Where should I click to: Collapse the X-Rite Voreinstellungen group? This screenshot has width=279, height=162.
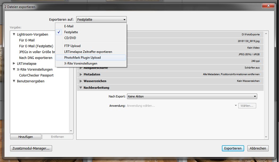(14, 70)
